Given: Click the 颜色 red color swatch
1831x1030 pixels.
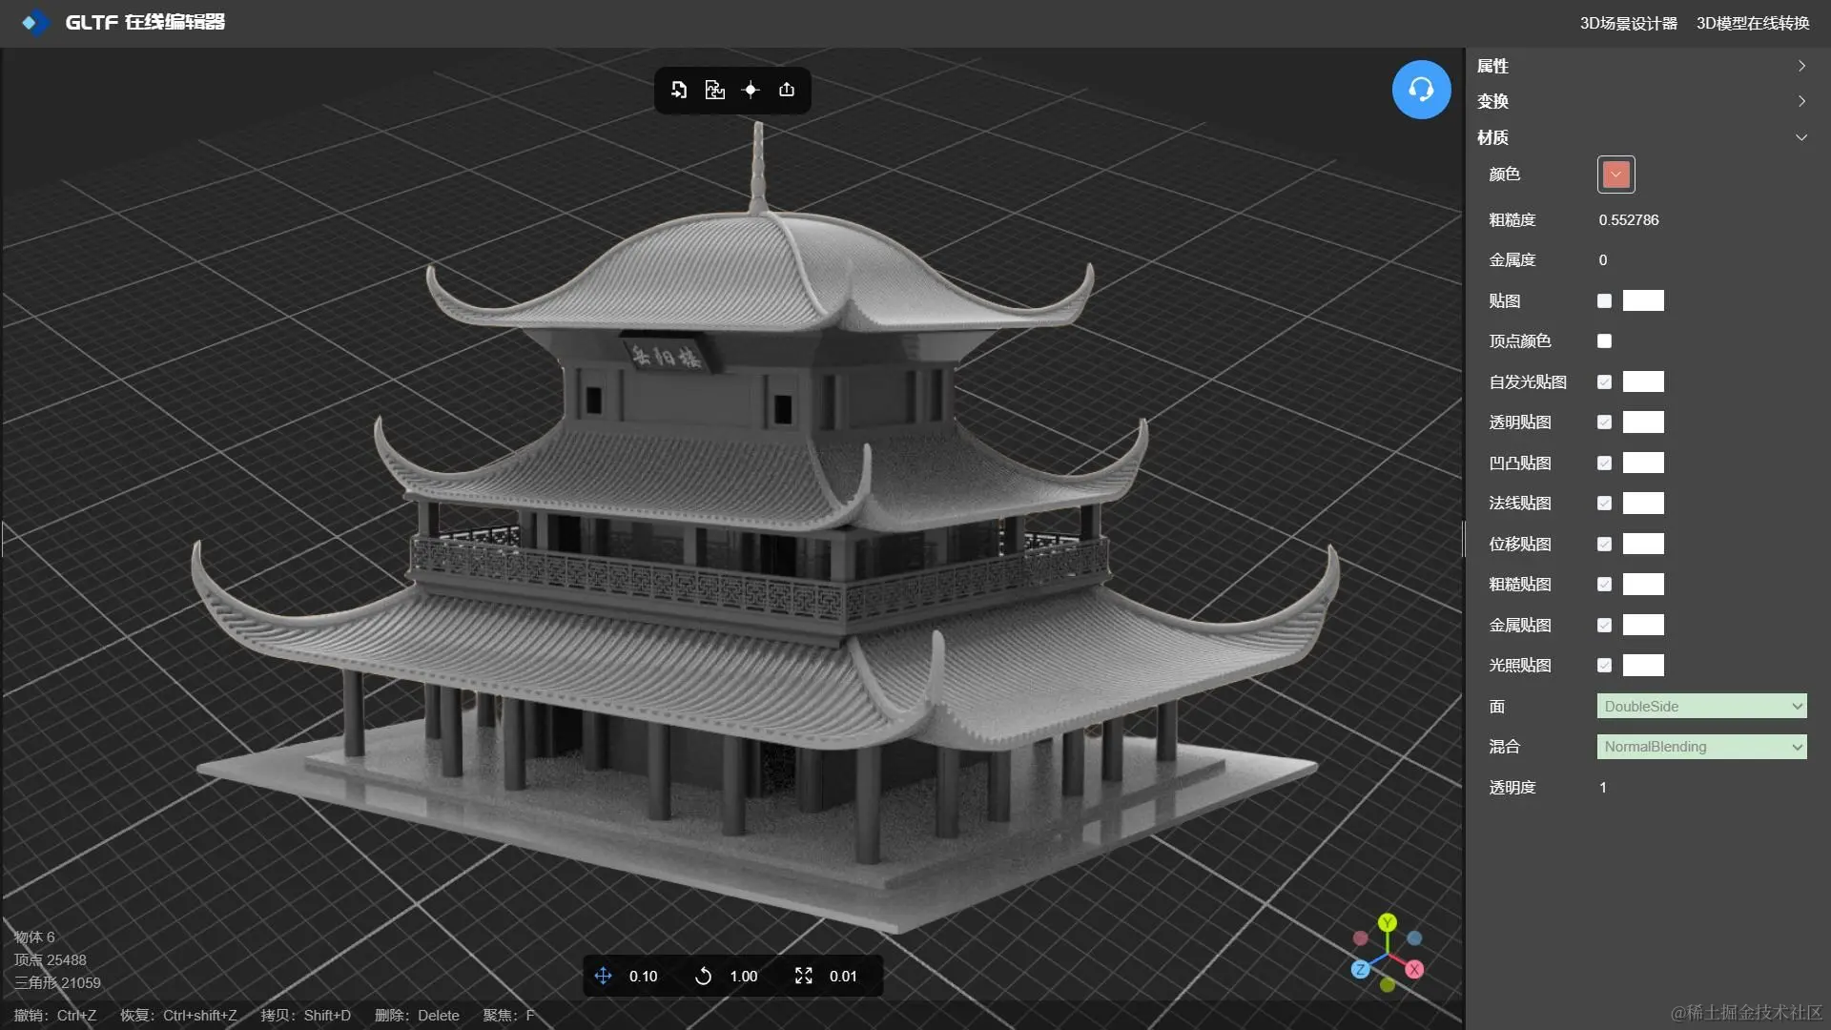Looking at the screenshot, I should pos(1615,175).
